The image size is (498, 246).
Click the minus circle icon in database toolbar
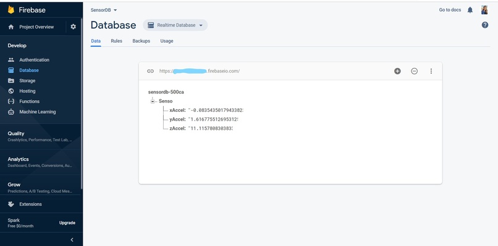click(414, 71)
